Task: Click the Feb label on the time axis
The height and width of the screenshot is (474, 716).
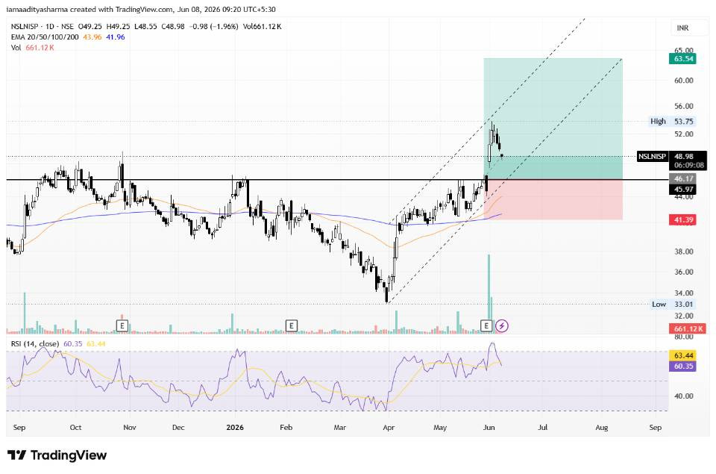Action: click(286, 428)
